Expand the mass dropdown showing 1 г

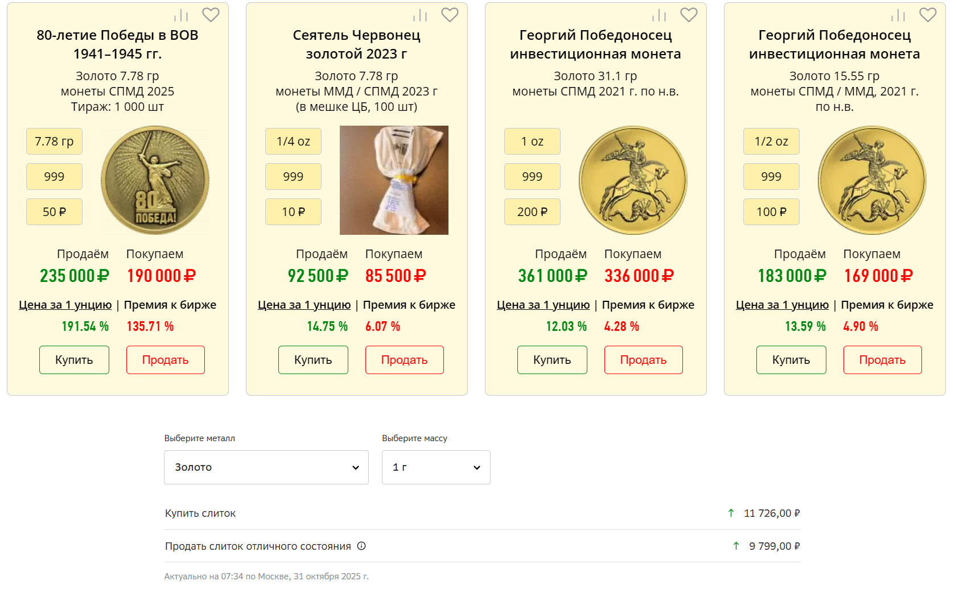point(435,467)
